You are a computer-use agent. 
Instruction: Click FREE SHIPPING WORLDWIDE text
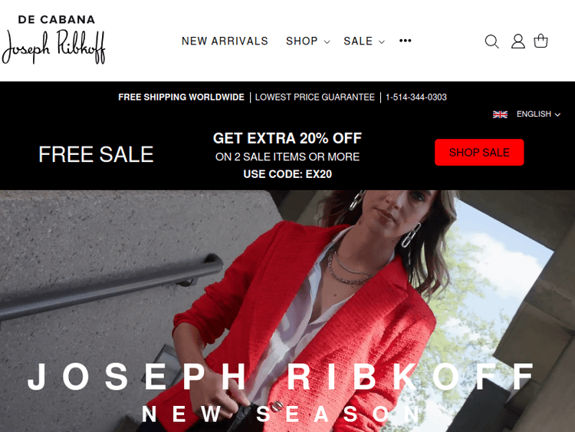tap(181, 97)
